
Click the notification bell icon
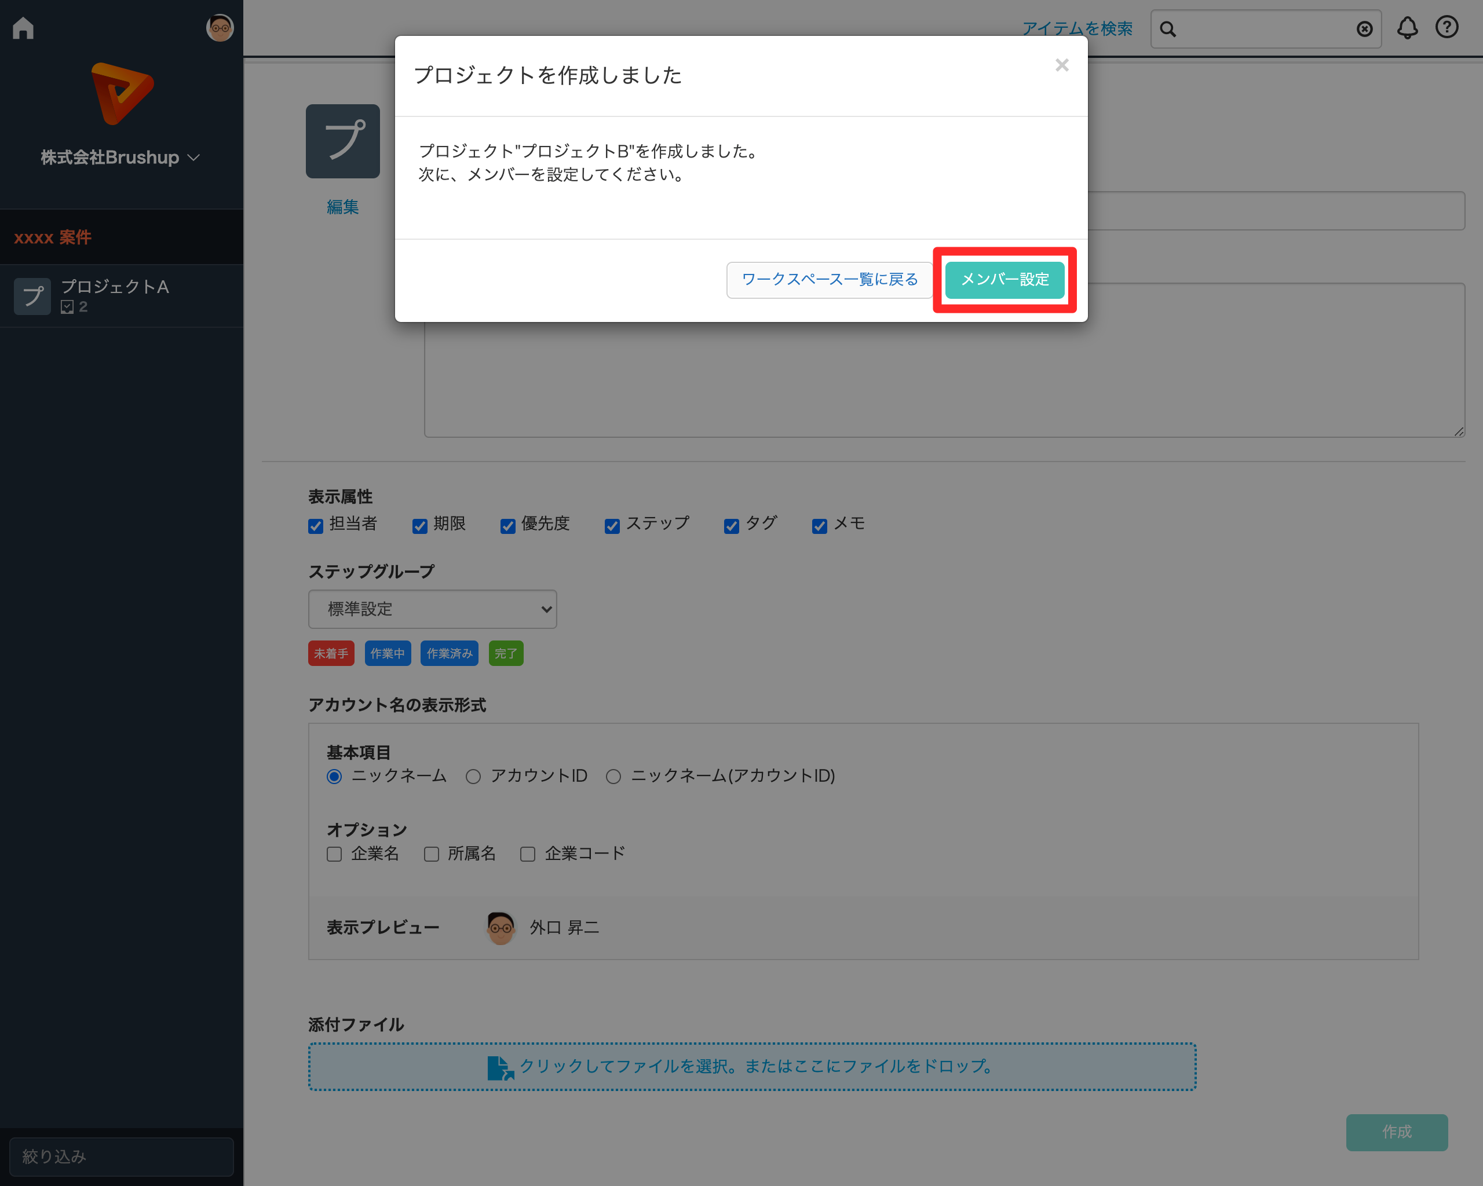point(1407,28)
